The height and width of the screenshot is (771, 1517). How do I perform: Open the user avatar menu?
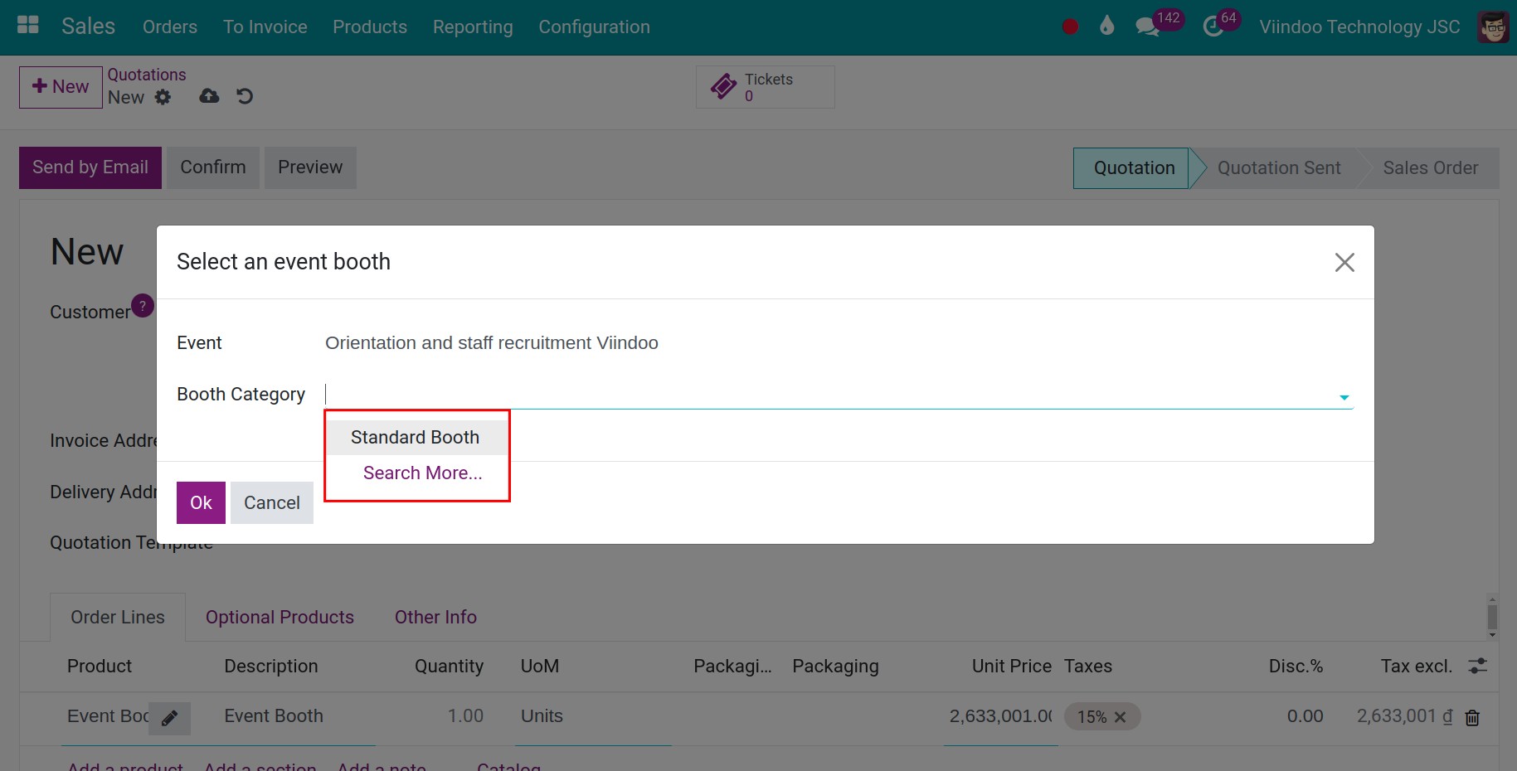pos(1493,27)
